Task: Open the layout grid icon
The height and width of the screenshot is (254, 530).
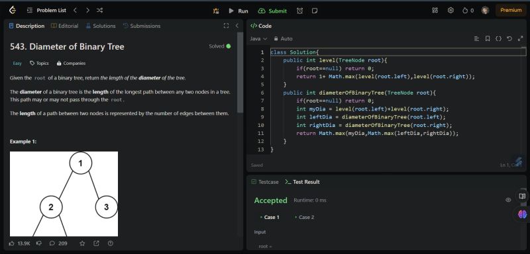Action: click(435, 11)
